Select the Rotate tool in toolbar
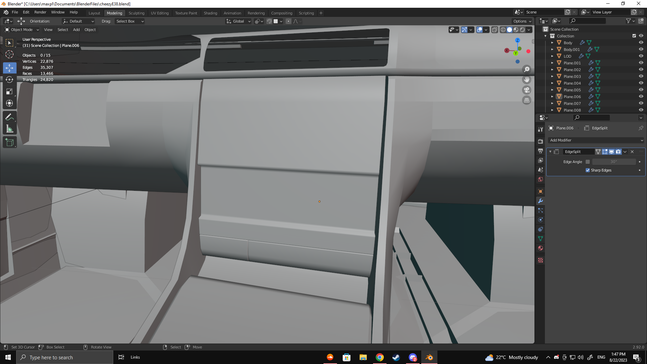 tap(9, 80)
